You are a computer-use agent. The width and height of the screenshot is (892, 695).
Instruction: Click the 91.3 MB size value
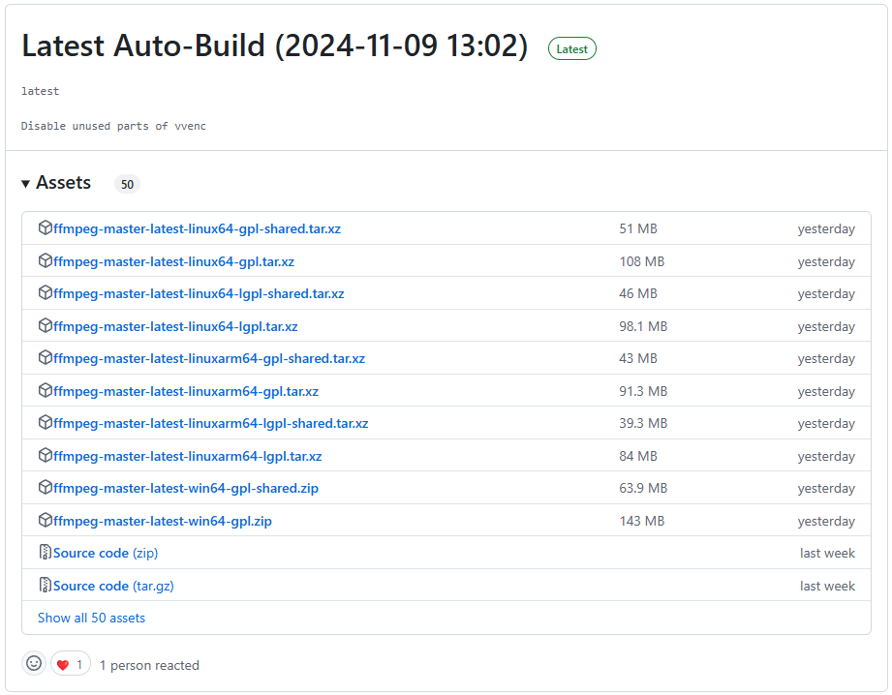pos(643,391)
